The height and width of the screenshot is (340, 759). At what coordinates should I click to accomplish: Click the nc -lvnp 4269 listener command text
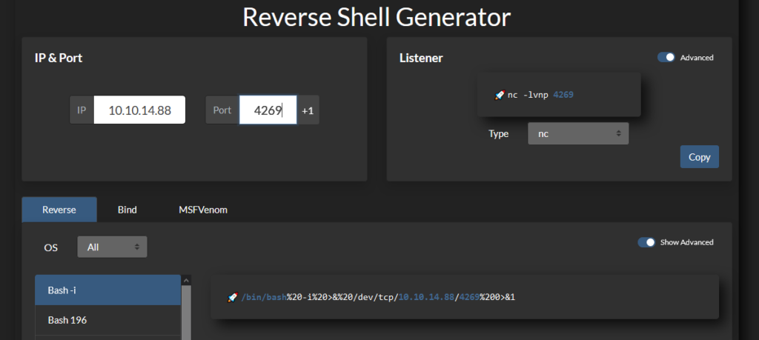(540, 95)
